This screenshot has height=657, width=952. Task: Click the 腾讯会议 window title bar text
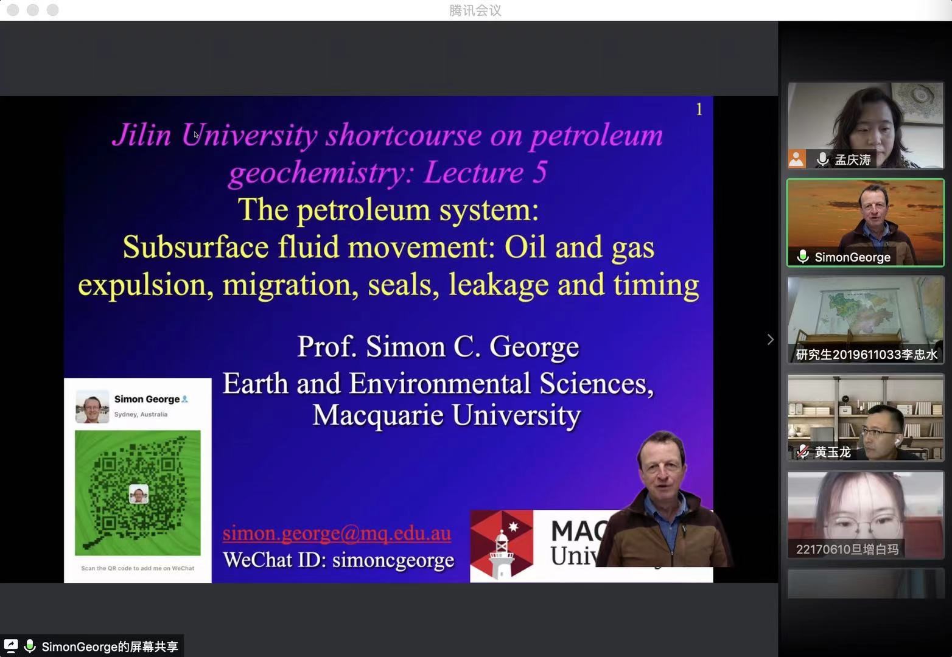[475, 10]
